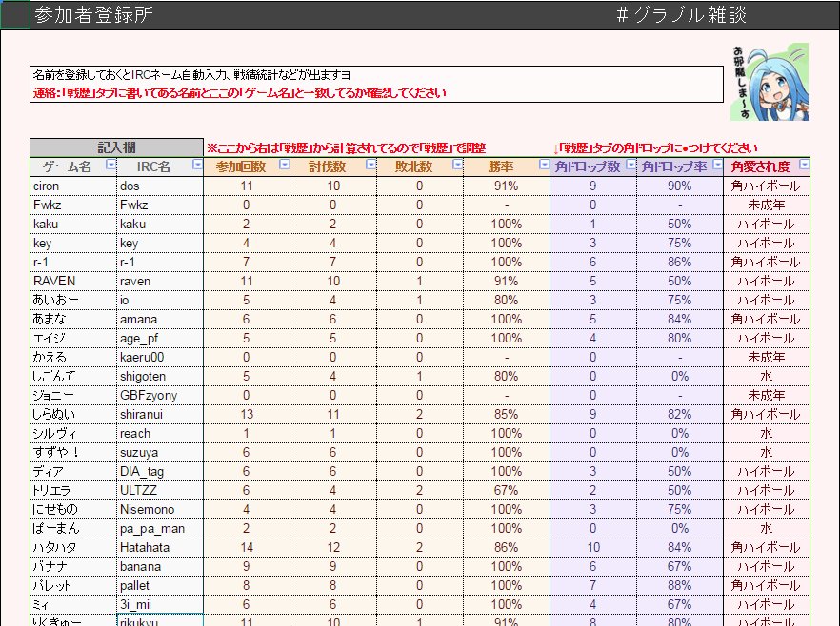
Task: Select 勝率 value 67% in トリエラ row
Action: pyautogui.click(x=507, y=490)
